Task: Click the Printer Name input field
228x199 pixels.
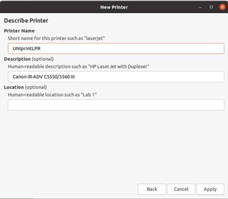Action: coord(116,49)
